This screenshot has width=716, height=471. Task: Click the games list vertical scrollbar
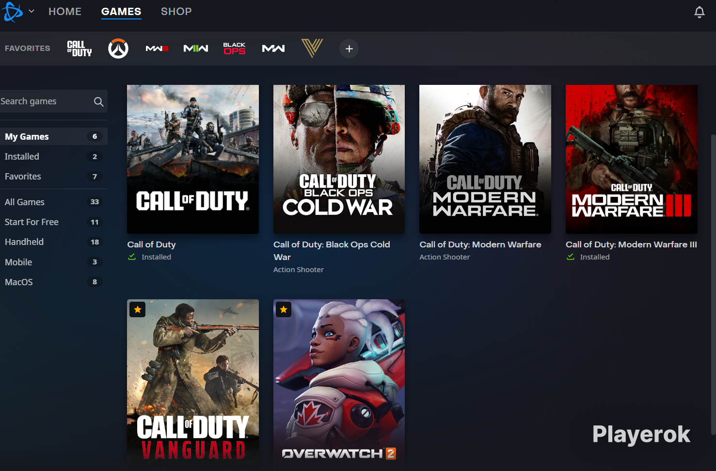tap(713, 284)
